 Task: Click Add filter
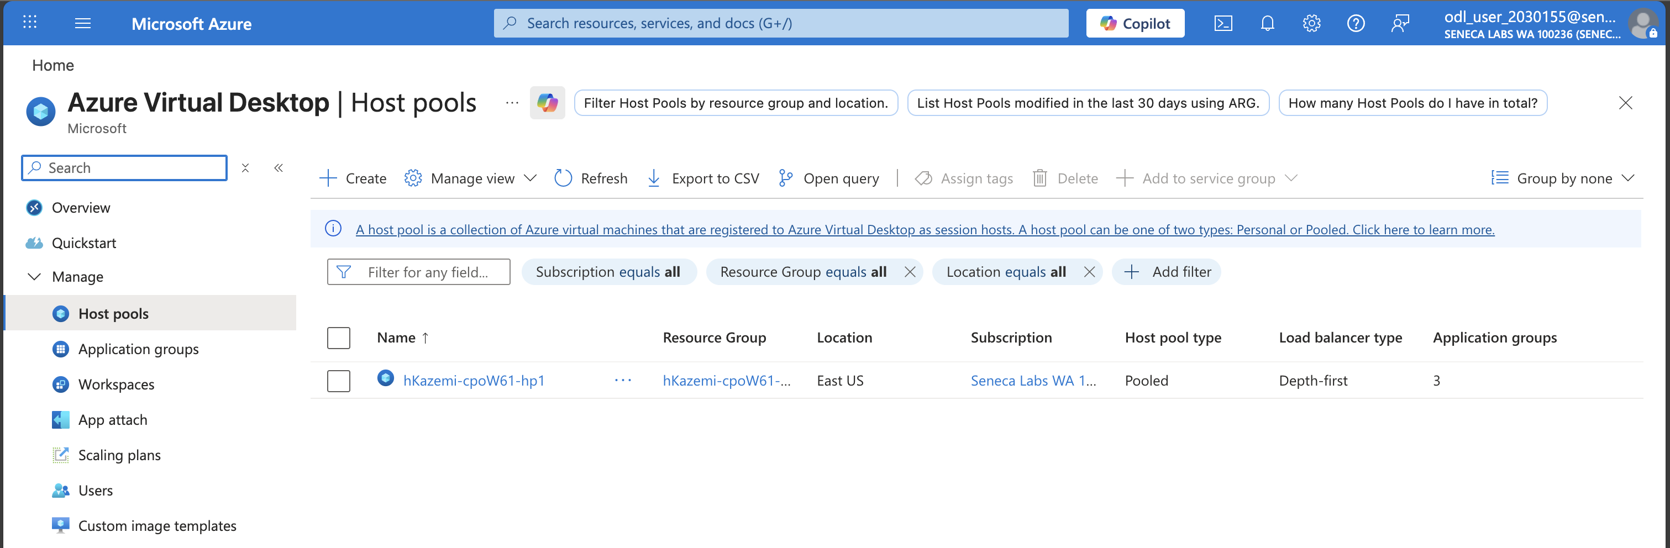(1167, 272)
